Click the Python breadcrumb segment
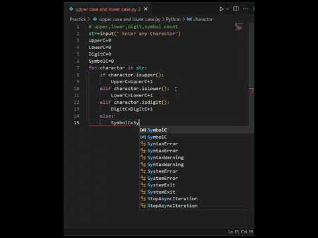The width and height of the screenshot is (318, 238). [173, 19]
